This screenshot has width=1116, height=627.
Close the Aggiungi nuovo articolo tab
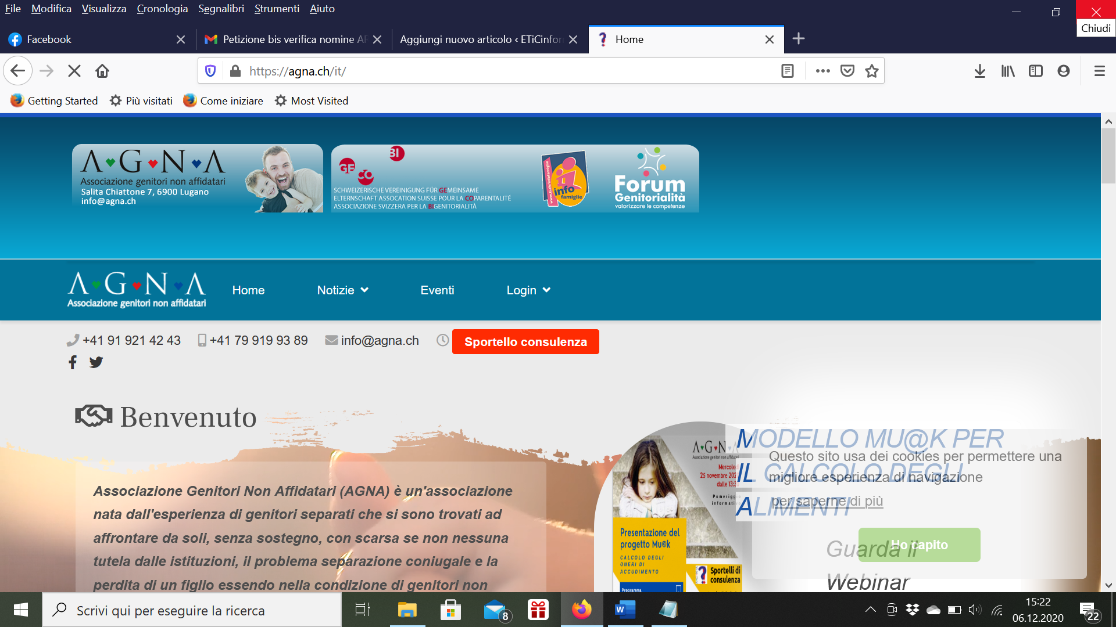[573, 39]
